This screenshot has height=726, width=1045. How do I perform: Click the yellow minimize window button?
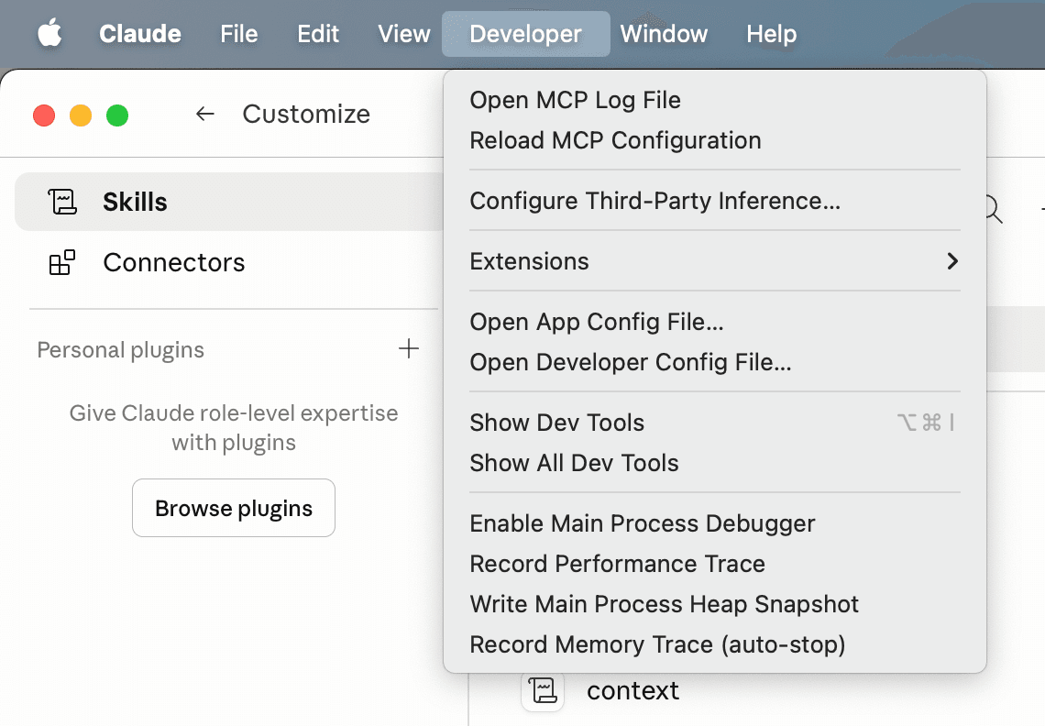(x=81, y=115)
